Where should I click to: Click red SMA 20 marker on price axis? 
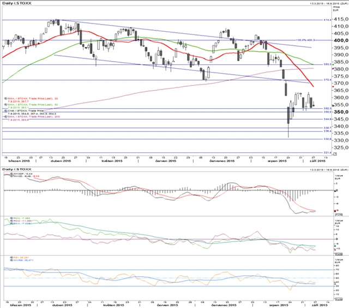coord(333,86)
